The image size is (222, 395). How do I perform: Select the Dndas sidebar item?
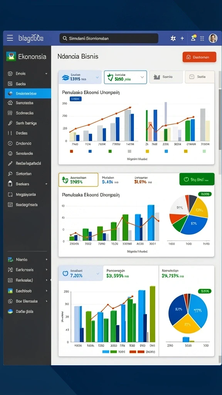tap(28, 133)
